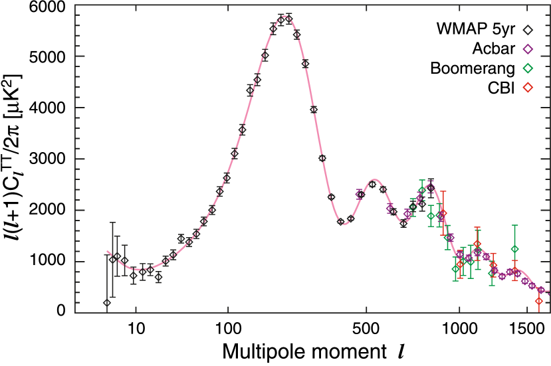The height and width of the screenshot is (366, 551).
Task: Click the top-left corner of the plot frame
Action: click(x=75, y=5)
